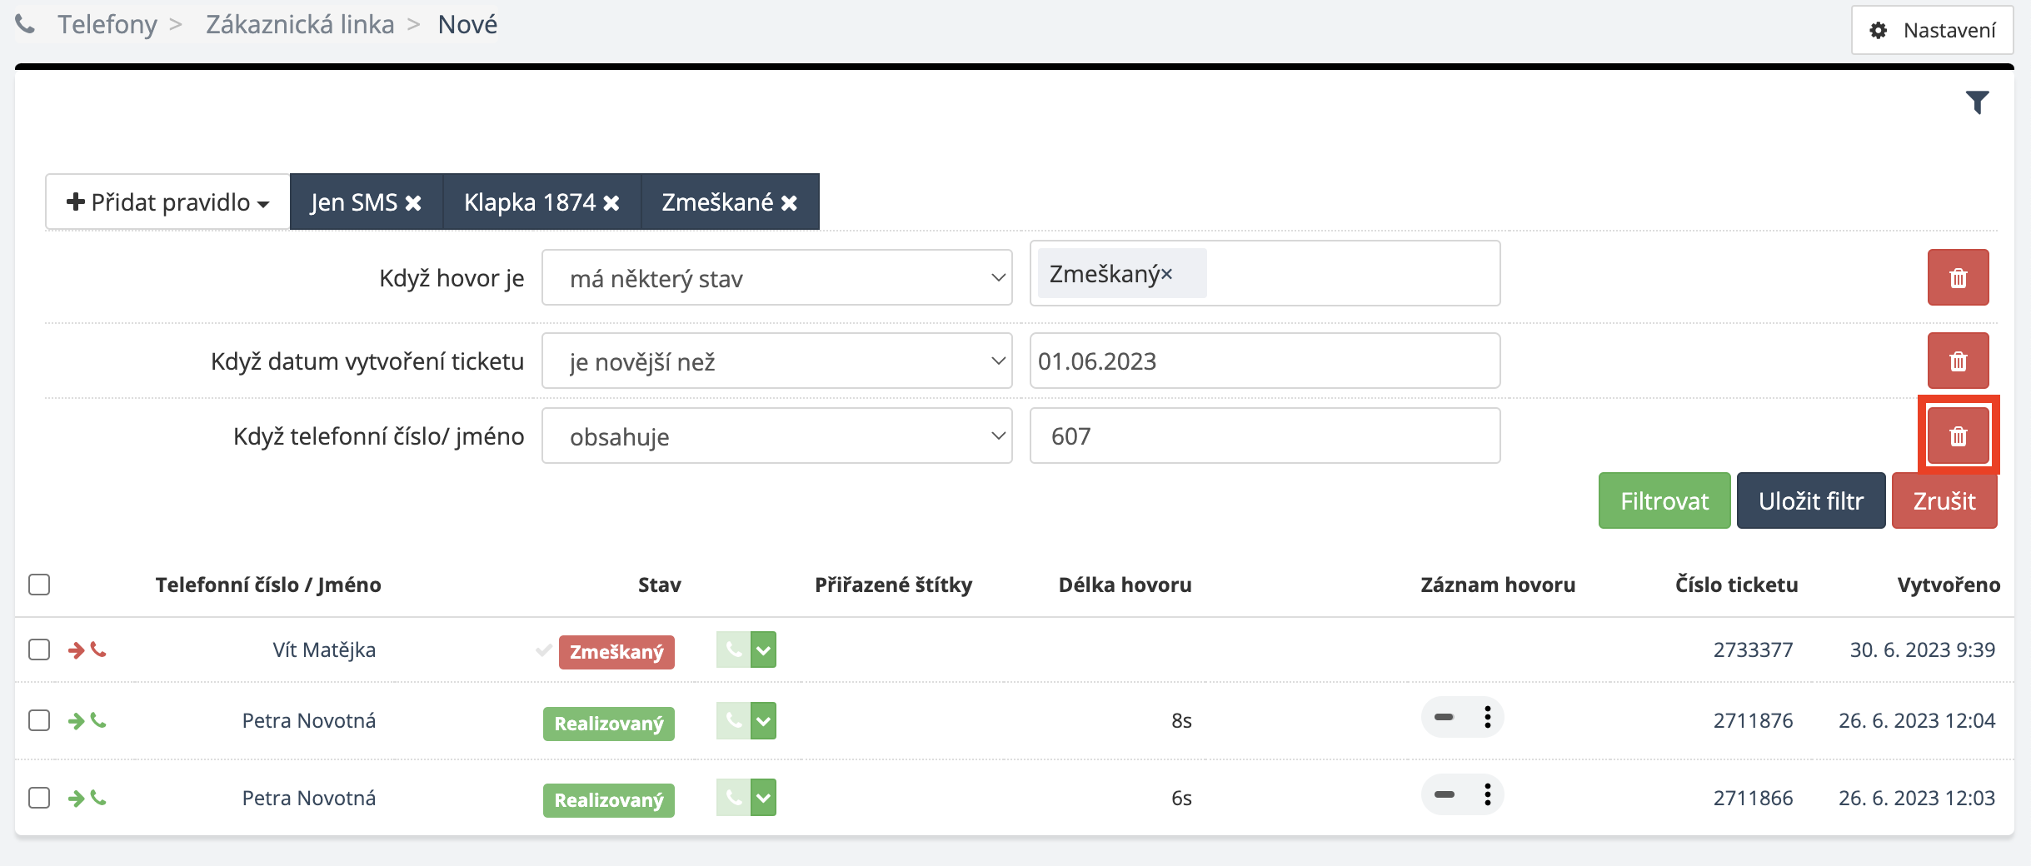Remove the Klapka 1874 filter tag

611,203
